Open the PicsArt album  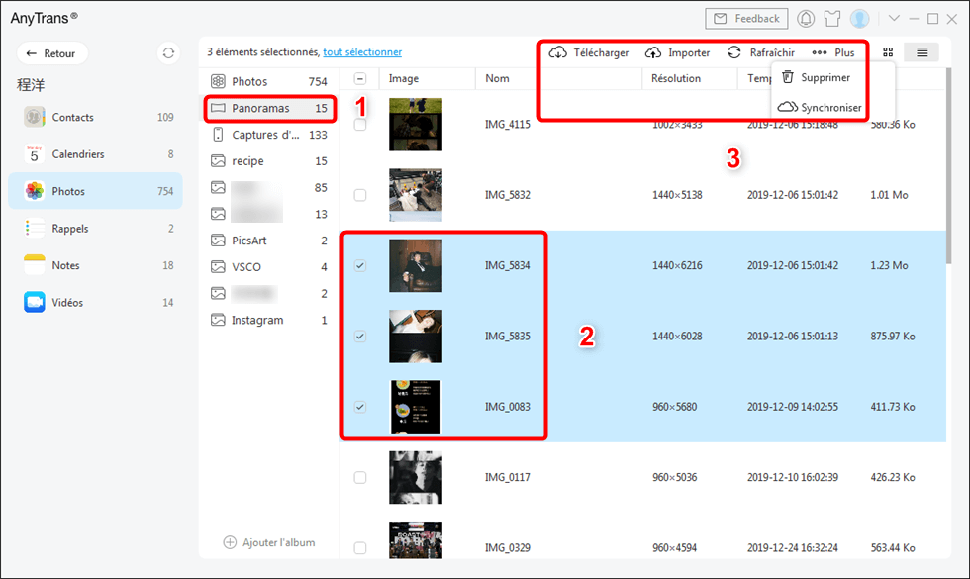269,241
